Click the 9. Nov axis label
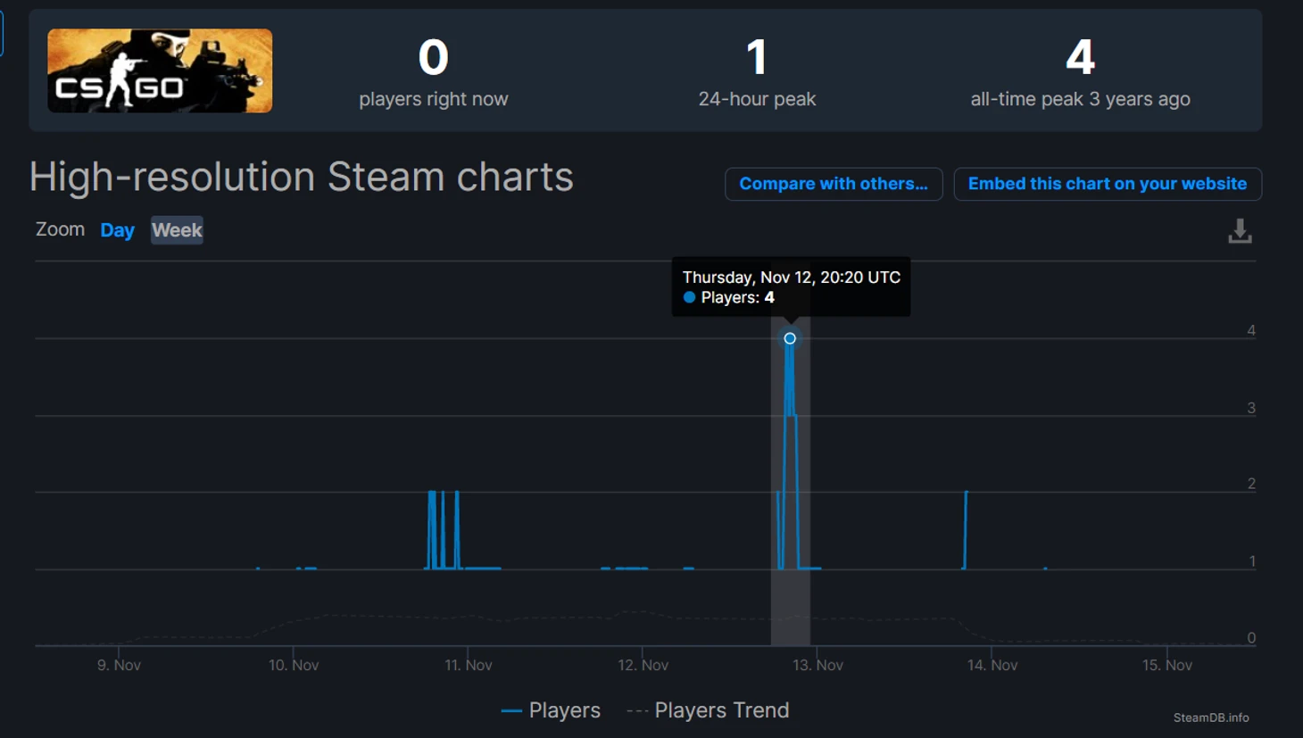The height and width of the screenshot is (738, 1303). pyautogui.click(x=119, y=665)
